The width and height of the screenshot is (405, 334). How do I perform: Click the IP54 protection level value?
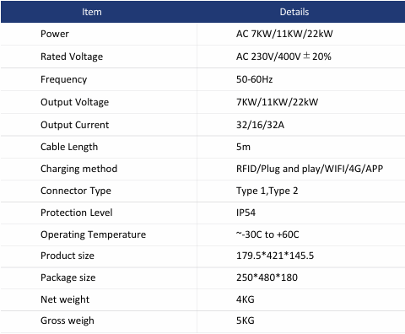tap(246, 213)
